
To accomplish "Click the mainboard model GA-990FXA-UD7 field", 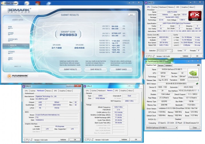I will 49,99.
